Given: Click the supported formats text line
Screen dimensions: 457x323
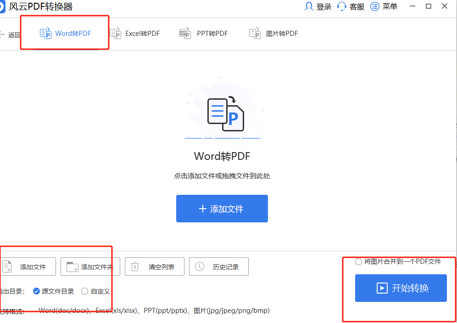Looking at the screenshot, I should (154, 311).
